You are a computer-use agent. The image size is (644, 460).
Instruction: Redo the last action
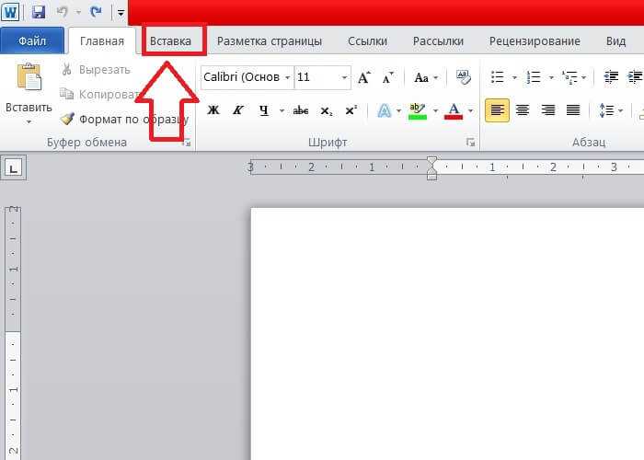[x=96, y=12]
